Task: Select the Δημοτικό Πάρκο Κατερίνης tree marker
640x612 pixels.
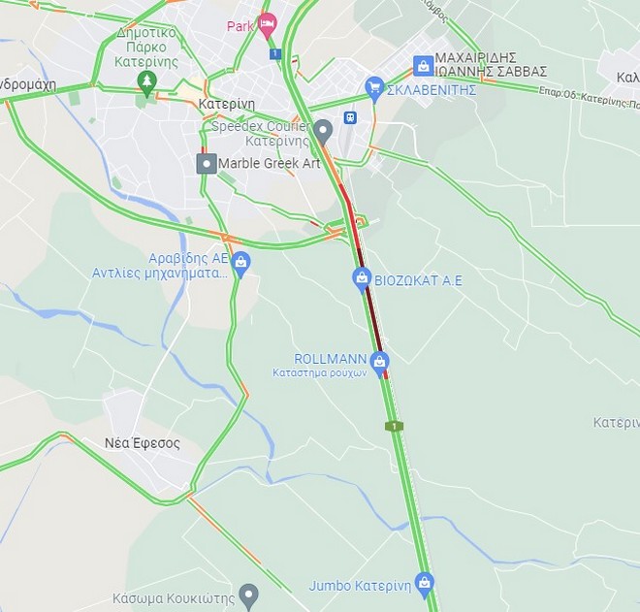Action: [147, 83]
